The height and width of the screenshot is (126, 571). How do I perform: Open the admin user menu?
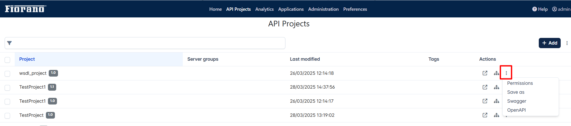(x=561, y=9)
